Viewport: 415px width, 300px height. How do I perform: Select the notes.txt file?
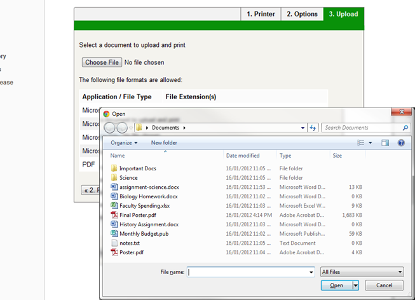click(x=129, y=243)
